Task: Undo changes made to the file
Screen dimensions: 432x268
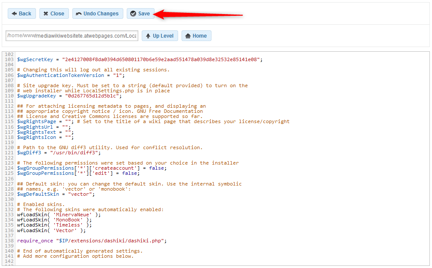Action: (x=98, y=13)
